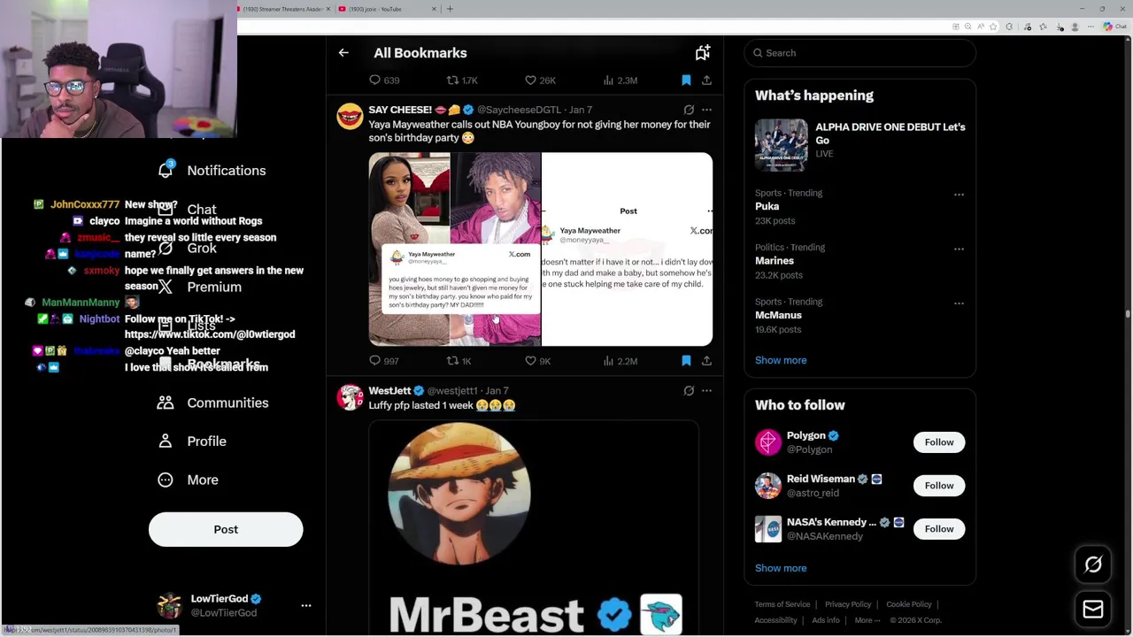The height and width of the screenshot is (637, 1133).
Task: Expand the More sidebar menu
Action: pyautogui.click(x=188, y=480)
